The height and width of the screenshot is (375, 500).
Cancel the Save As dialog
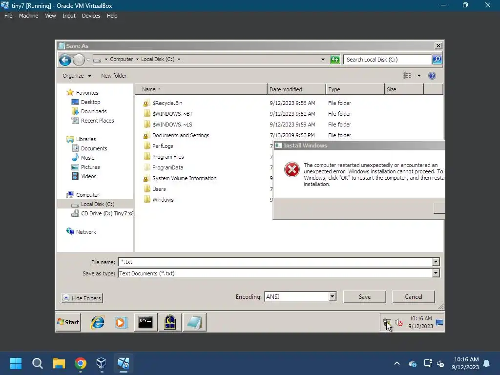point(413,297)
